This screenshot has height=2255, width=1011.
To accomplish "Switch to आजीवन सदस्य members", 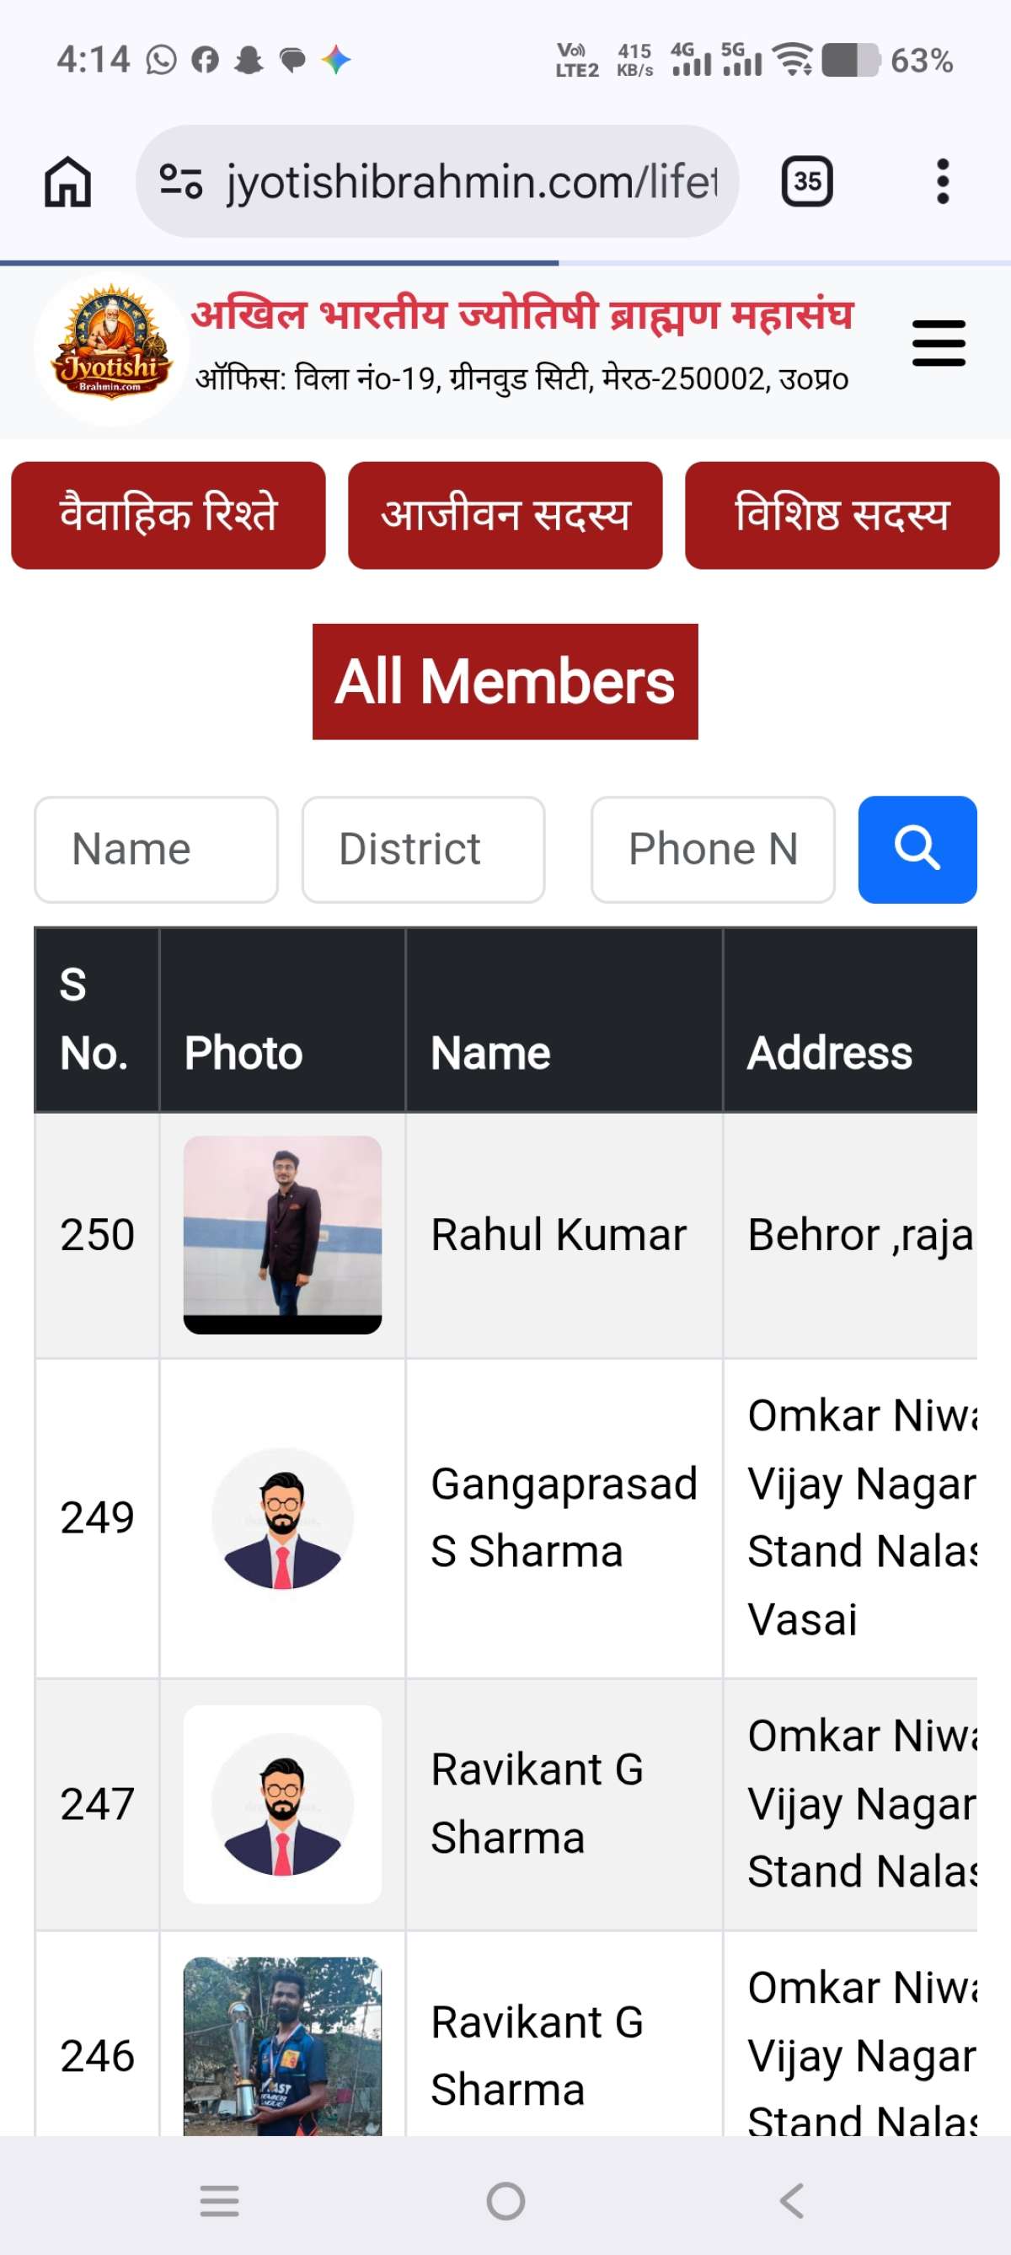I will (x=505, y=515).
